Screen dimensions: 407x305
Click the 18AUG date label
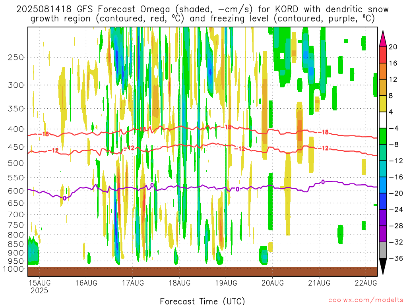pos(179,283)
